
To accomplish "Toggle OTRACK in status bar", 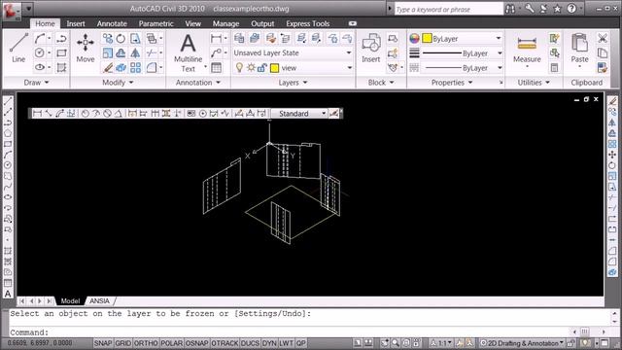I will (225, 343).
